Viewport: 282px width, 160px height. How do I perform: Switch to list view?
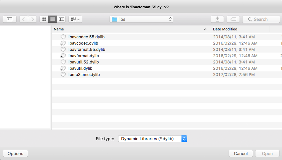point(53,19)
